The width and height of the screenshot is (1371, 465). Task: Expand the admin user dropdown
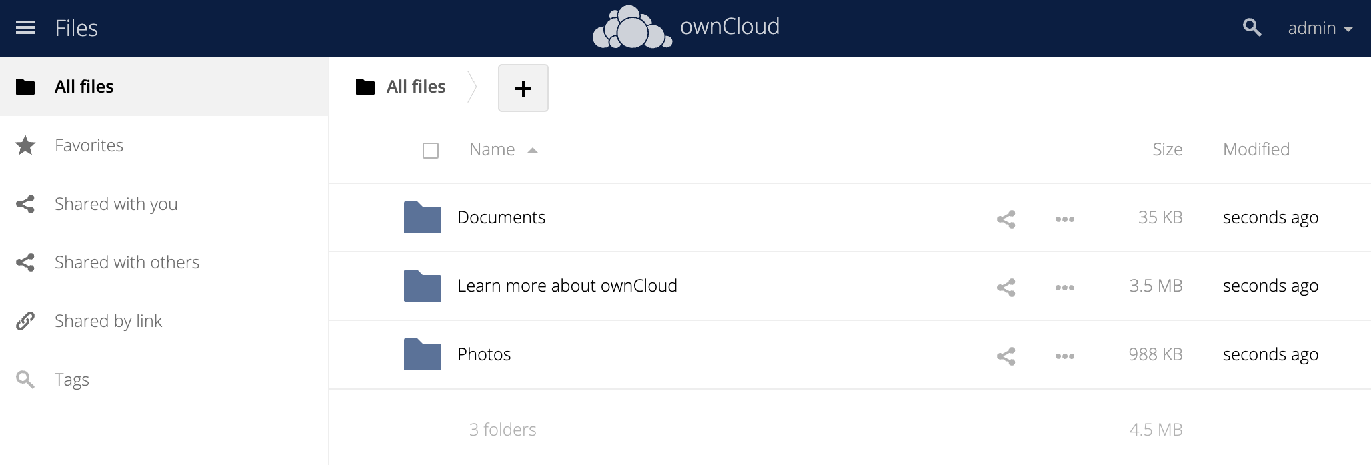[x=1320, y=28]
